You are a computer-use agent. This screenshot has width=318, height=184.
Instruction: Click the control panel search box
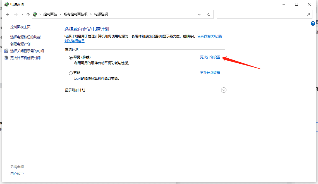(x=261, y=14)
